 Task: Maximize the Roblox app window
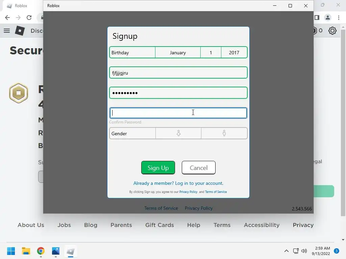[x=290, y=5]
